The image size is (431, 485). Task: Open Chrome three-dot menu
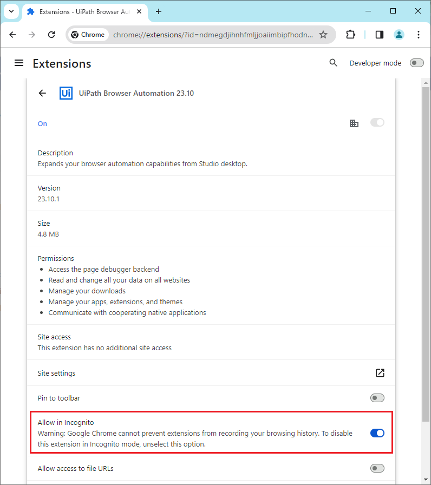pos(419,35)
